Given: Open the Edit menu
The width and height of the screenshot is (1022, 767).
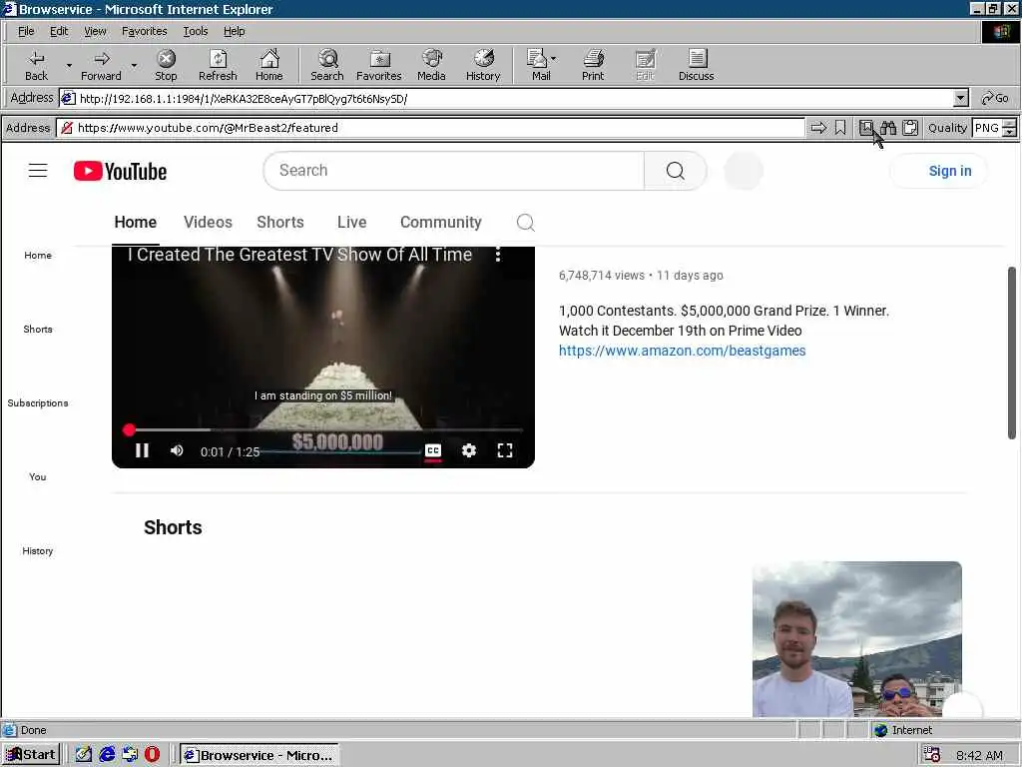Looking at the screenshot, I should 59,31.
